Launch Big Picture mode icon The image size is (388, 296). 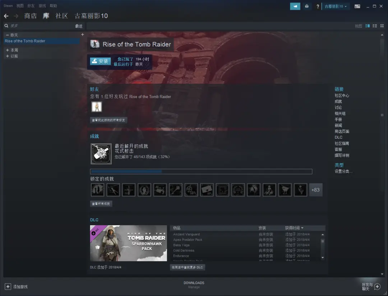pyautogui.click(x=357, y=6)
